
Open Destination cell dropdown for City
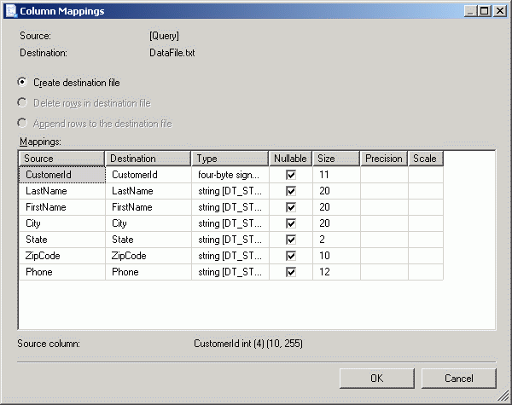pos(148,223)
